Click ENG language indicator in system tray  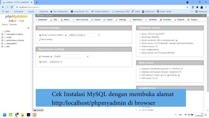click(x=180, y=115)
